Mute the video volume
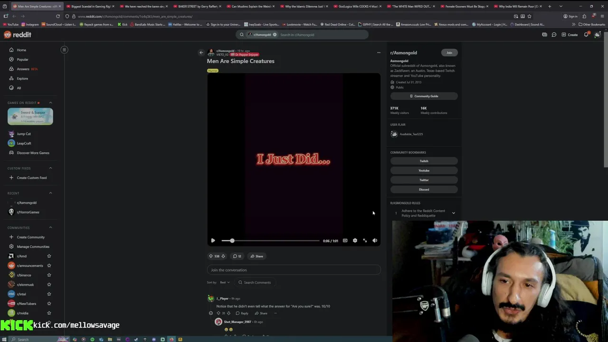Screen dimensions: 608x342 375,241
